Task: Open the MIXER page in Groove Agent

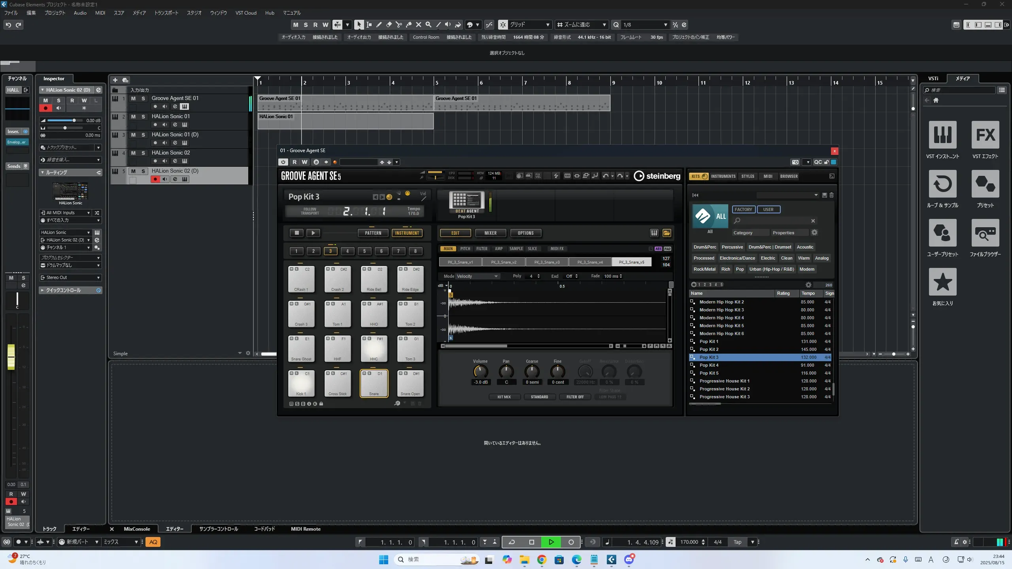Action: click(x=490, y=233)
